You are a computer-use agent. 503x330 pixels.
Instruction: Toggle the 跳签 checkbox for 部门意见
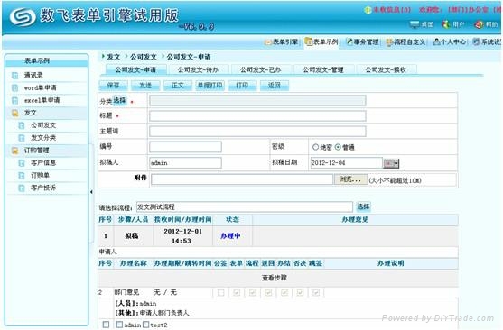pyautogui.click(x=316, y=292)
